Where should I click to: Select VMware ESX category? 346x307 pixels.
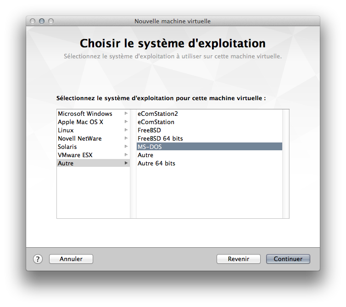point(93,155)
